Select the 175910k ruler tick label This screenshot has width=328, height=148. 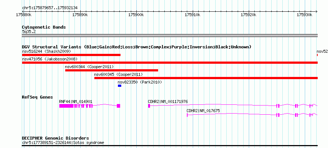coord(192,15)
